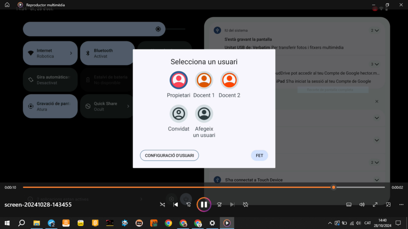
Task: Open the volume control
Action: tap(362, 204)
